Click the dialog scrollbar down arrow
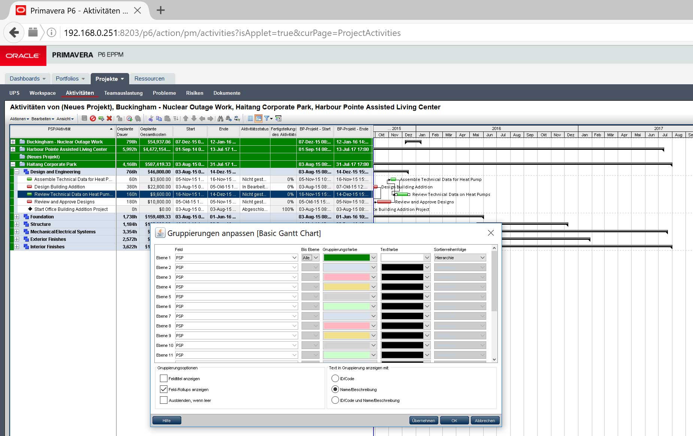Viewport: 693px width, 436px height. click(x=494, y=359)
